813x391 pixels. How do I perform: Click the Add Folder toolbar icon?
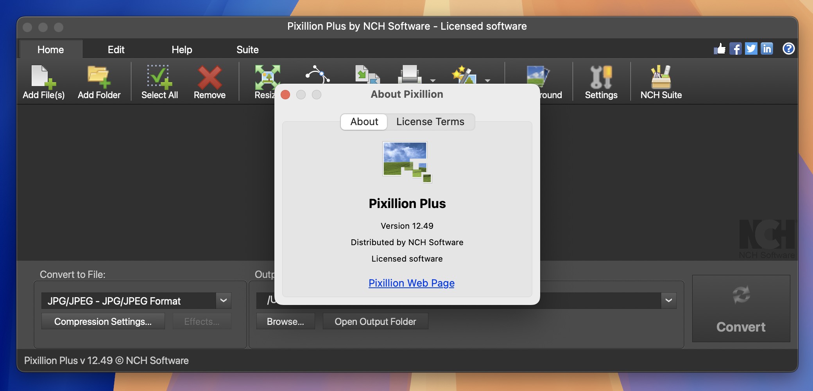(x=98, y=77)
